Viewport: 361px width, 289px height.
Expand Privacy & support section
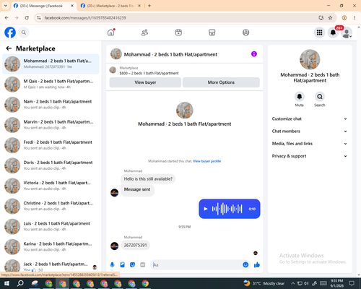310,156
